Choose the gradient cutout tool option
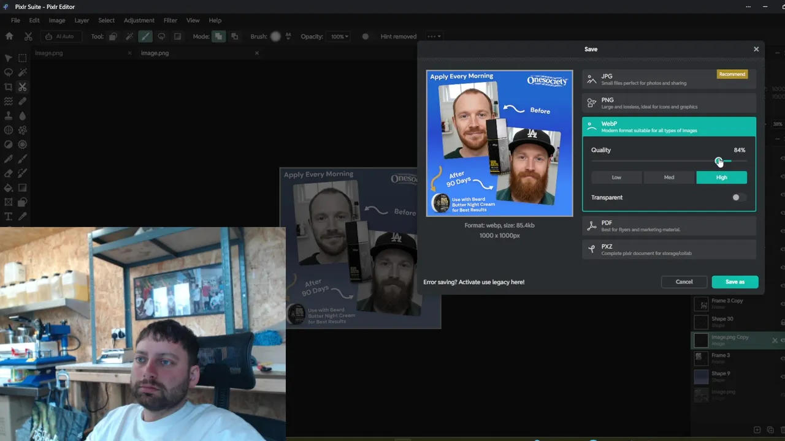The width and height of the screenshot is (785, 441). [x=177, y=36]
